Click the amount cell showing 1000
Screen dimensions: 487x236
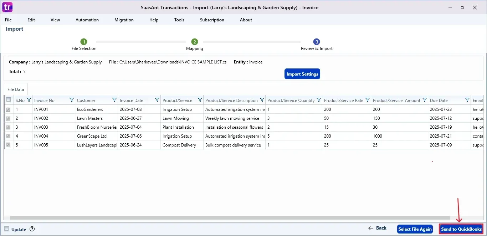[x=399, y=136]
